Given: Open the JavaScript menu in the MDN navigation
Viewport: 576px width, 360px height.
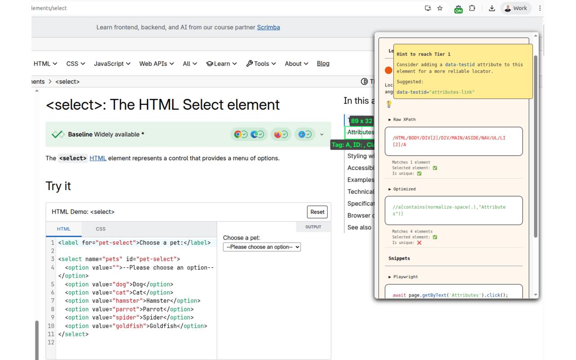Looking at the screenshot, I should pos(112,63).
